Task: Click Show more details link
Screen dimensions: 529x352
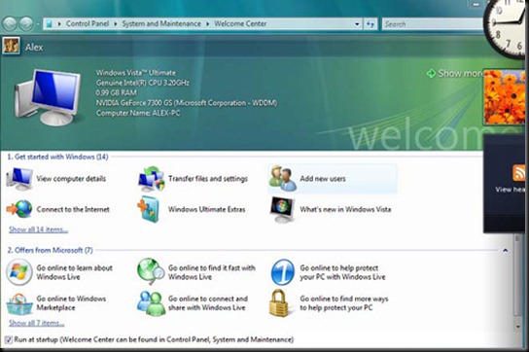Action: [x=460, y=73]
